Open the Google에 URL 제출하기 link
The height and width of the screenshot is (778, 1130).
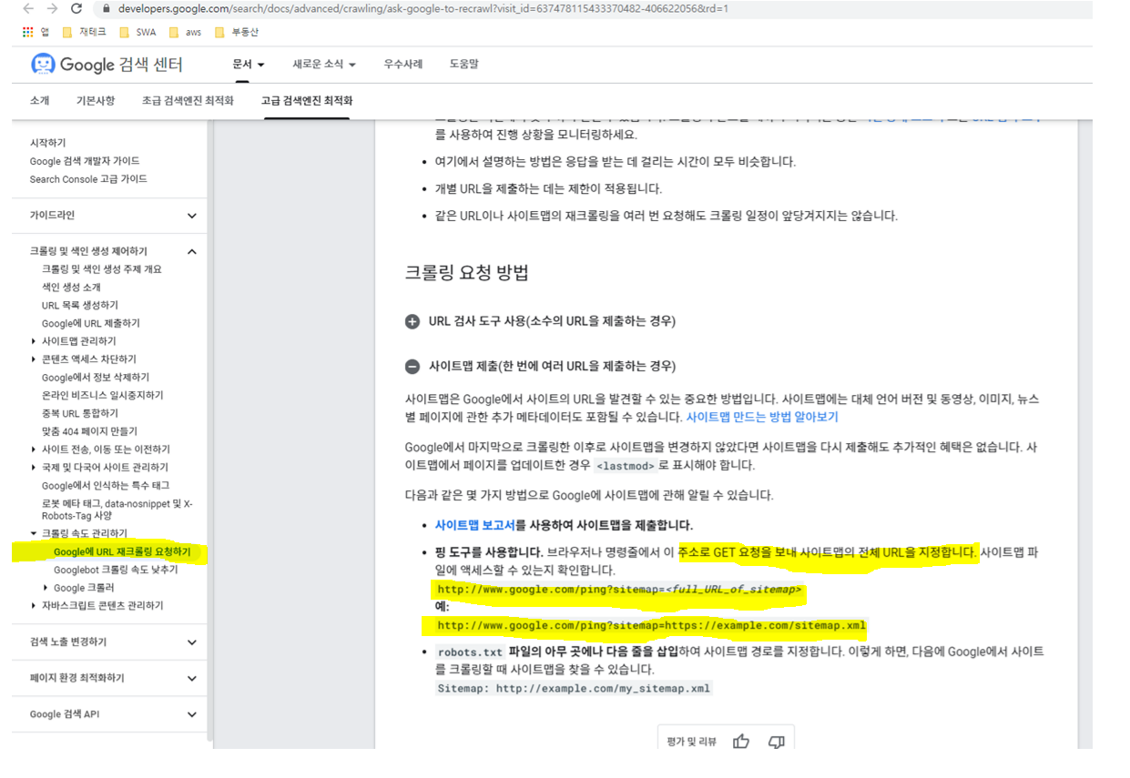click(x=91, y=324)
